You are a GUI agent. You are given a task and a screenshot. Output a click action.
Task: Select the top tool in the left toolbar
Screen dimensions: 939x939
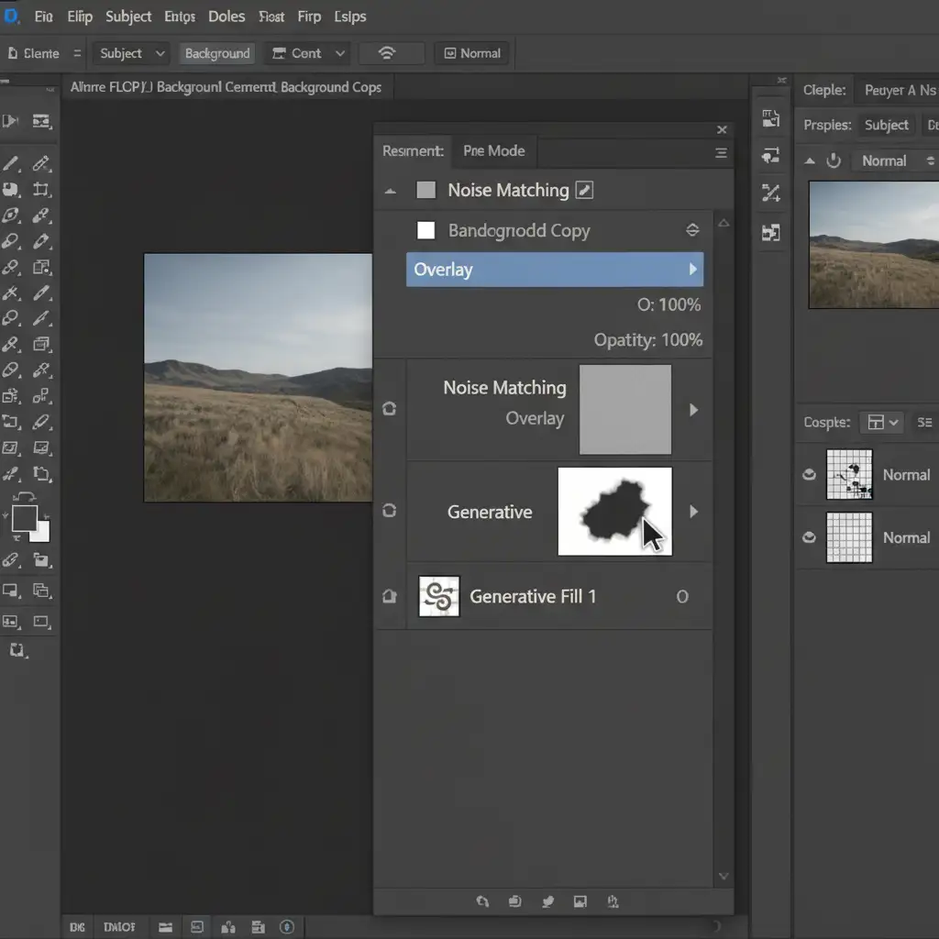pyautogui.click(x=11, y=120)
